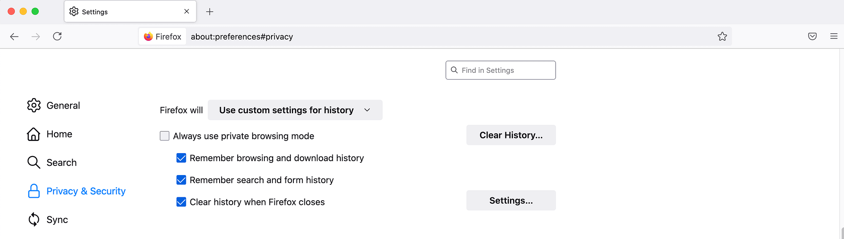
Task: Click the macOS green fullscreen window button
Action: 35,11
